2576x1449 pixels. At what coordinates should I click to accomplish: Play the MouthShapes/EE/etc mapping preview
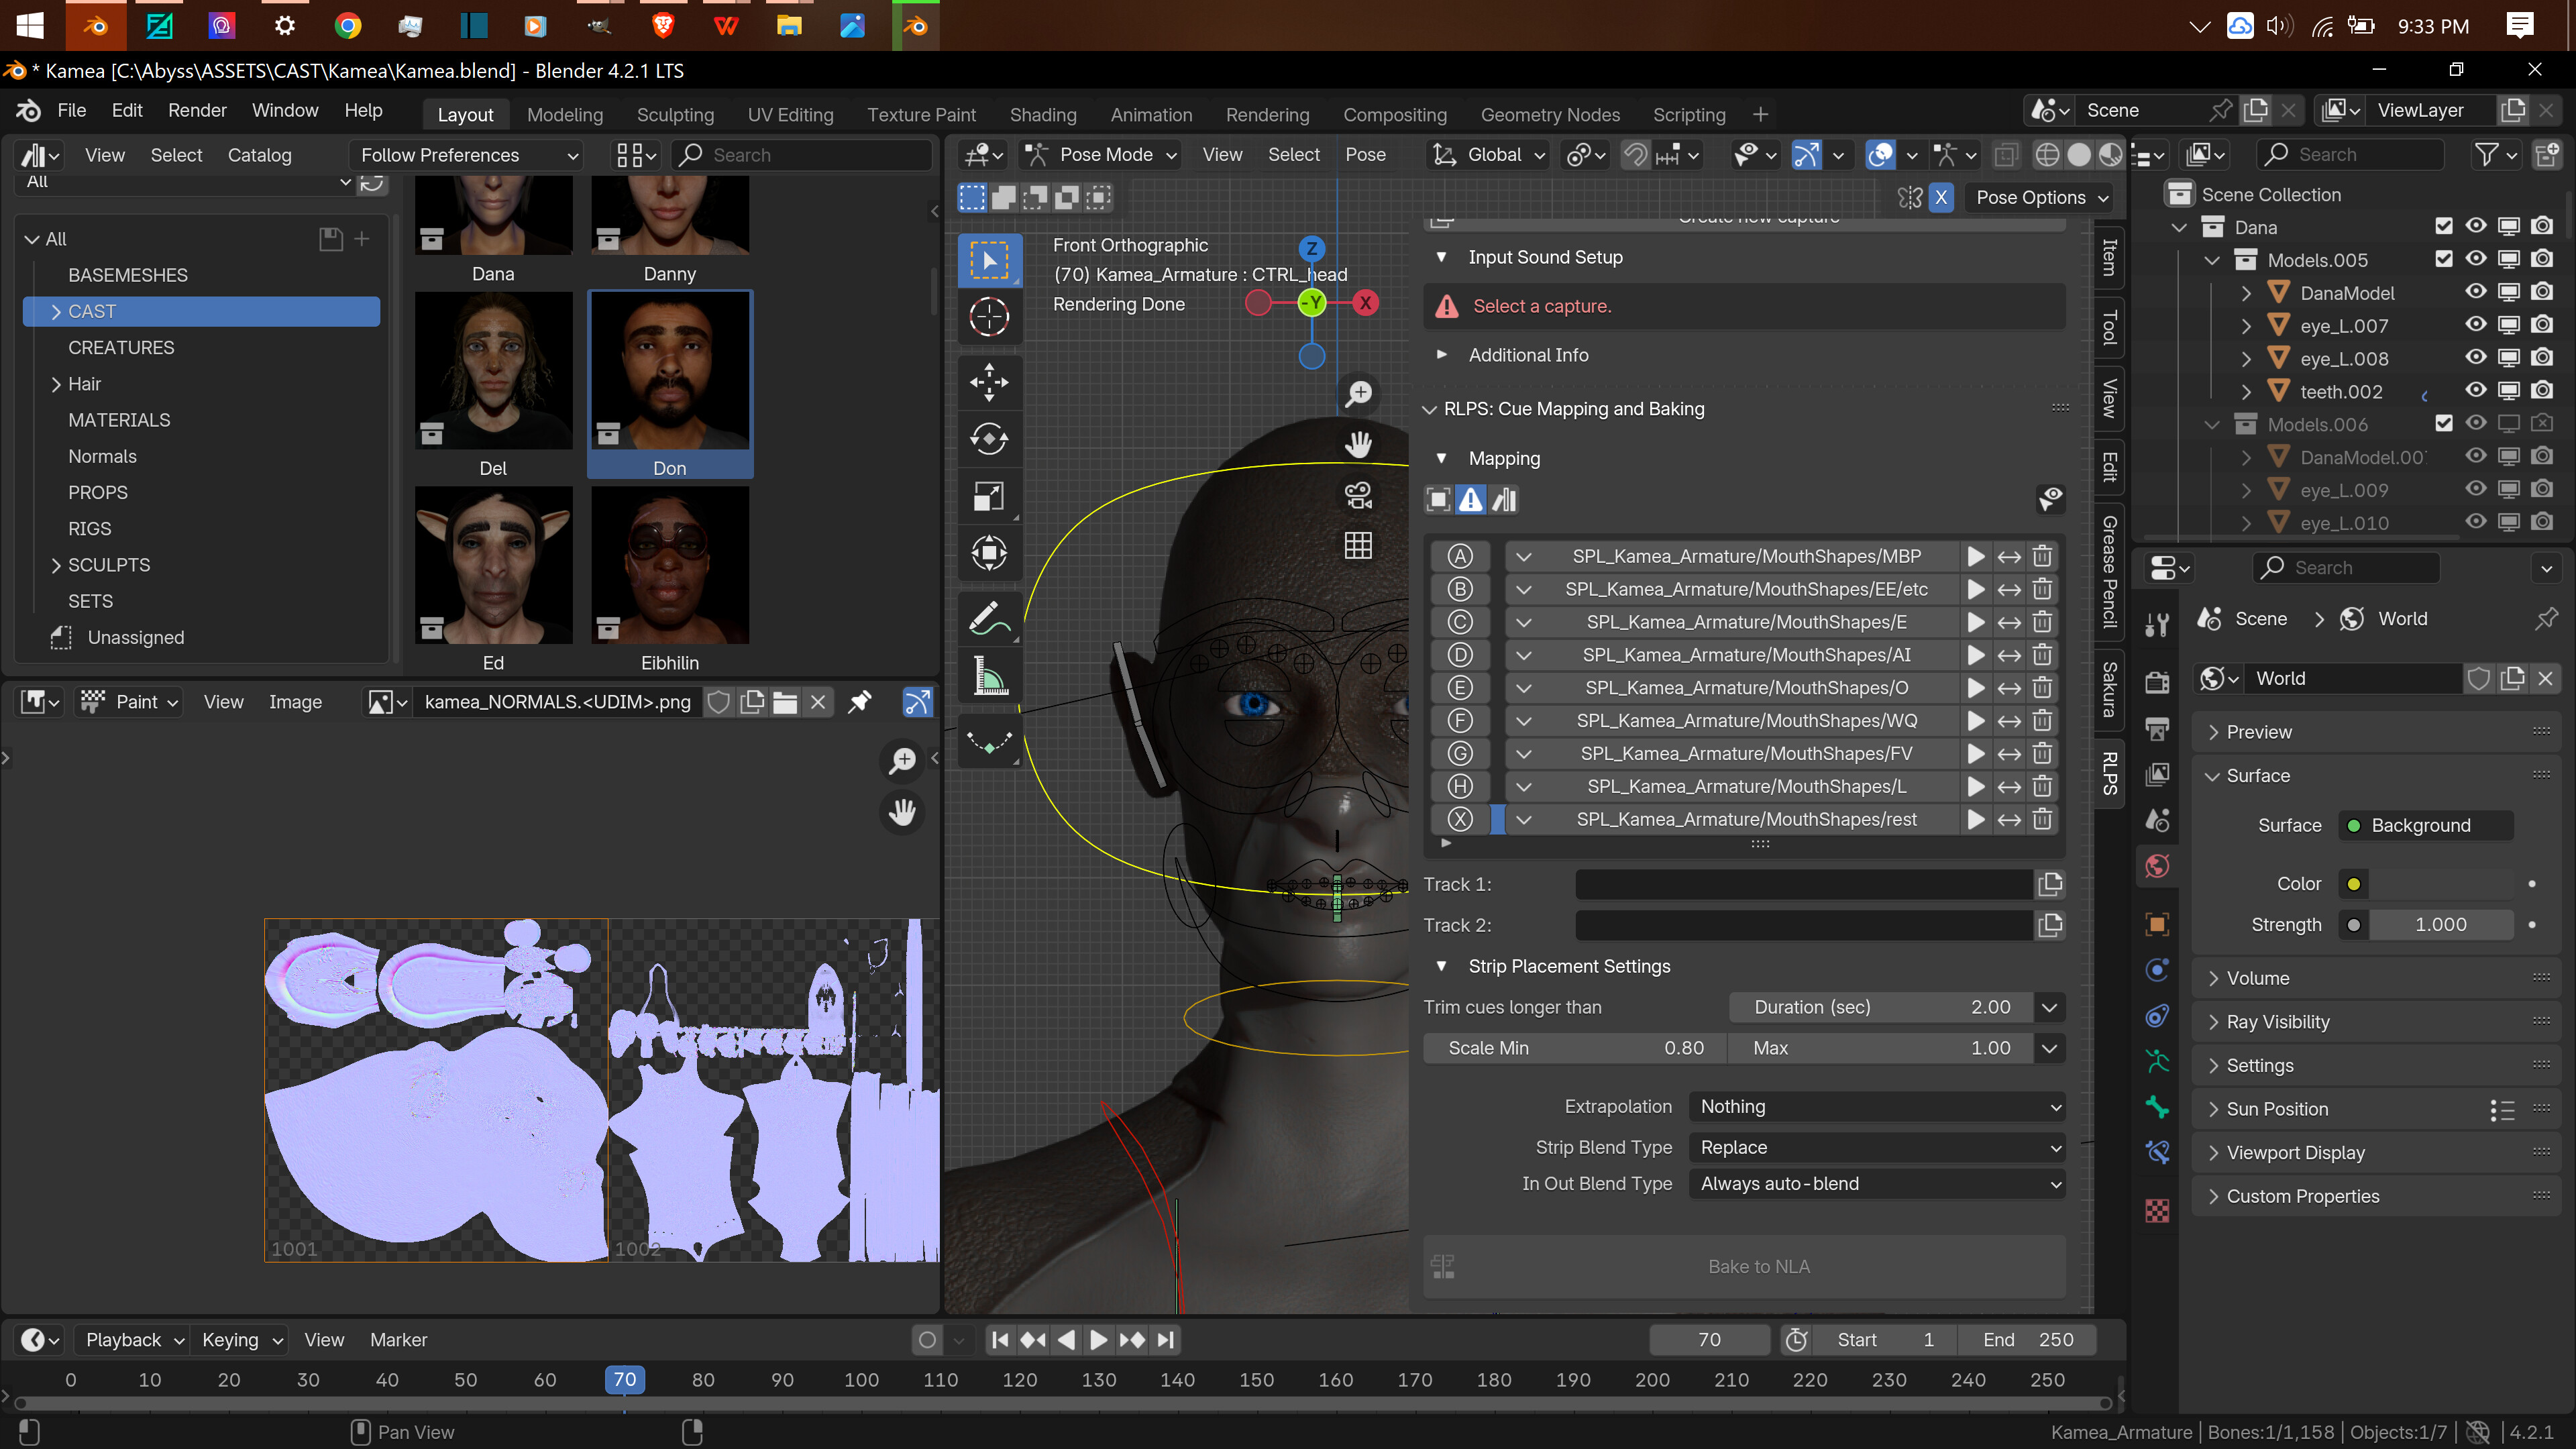click(x=1976, y=589)
